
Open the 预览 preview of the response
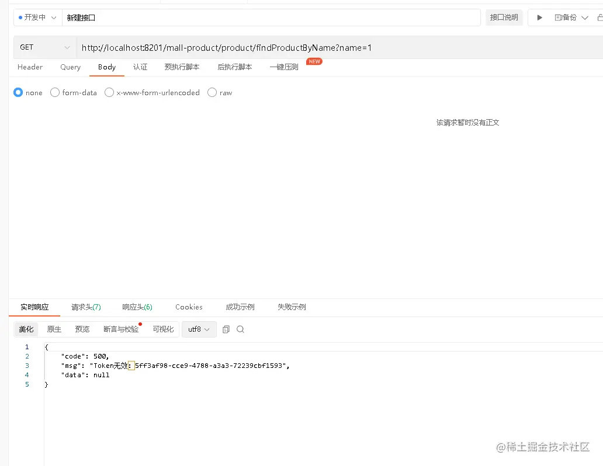point(82,329)
